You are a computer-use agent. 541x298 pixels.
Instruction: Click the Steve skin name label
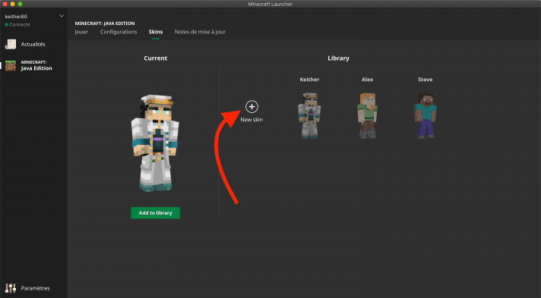coord(425,79)
